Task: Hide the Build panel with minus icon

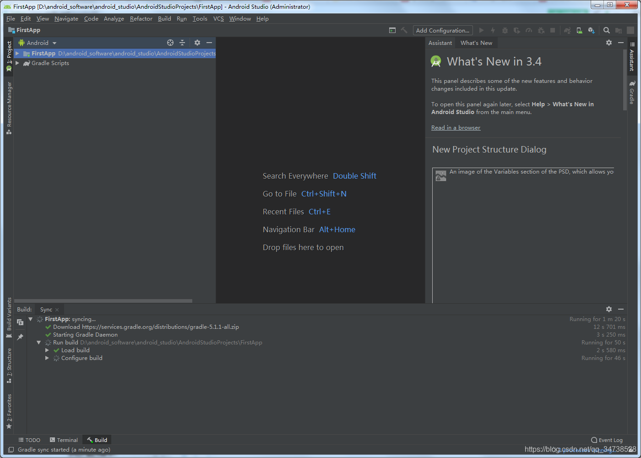Action: click(621, 309)
